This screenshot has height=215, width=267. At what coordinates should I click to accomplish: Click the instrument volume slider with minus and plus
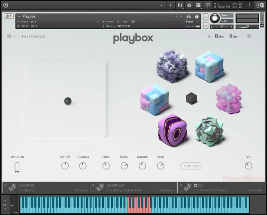pos(247,27)
